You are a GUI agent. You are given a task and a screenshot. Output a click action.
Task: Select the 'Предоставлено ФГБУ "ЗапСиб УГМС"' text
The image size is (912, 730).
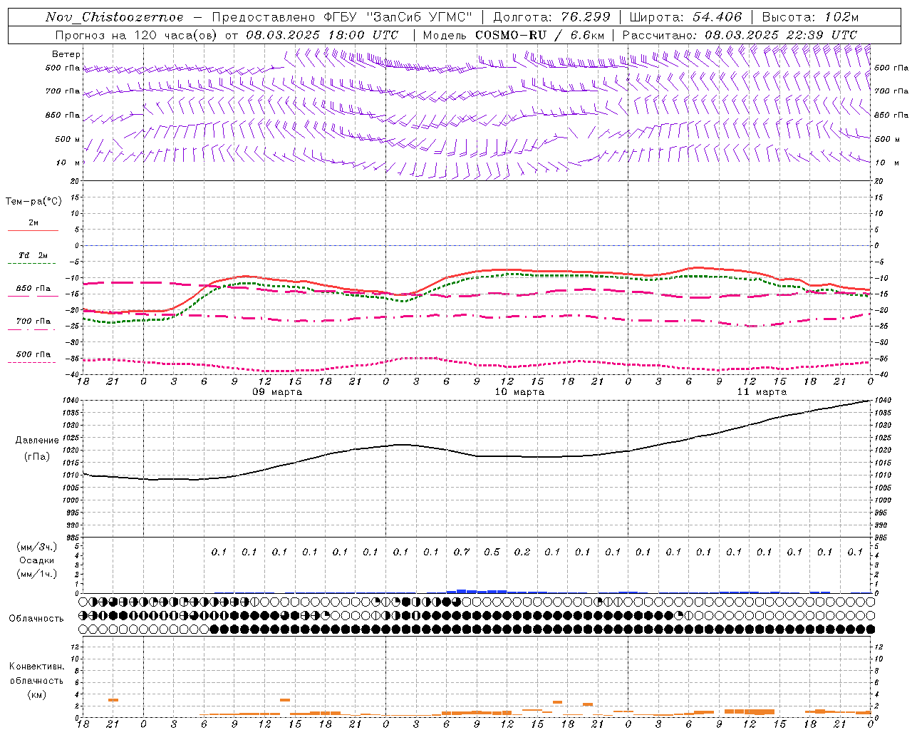[343, 17]
